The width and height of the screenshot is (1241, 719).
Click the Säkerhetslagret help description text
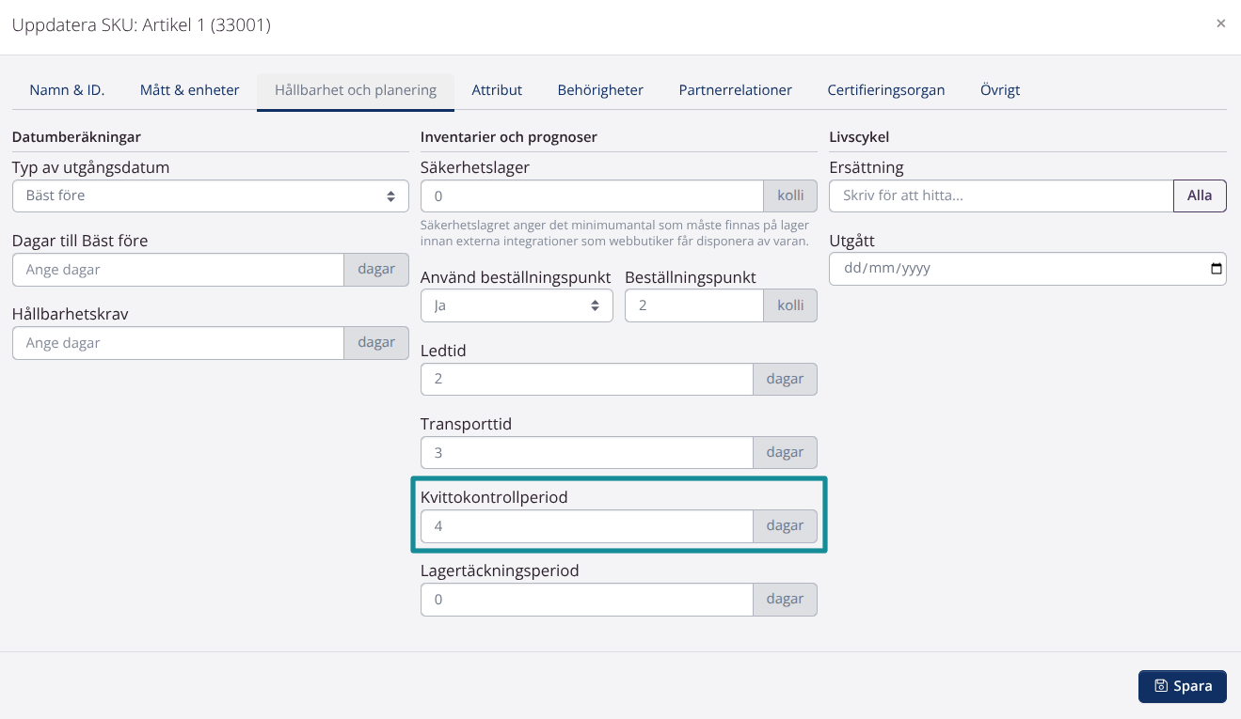click(614, 233)
